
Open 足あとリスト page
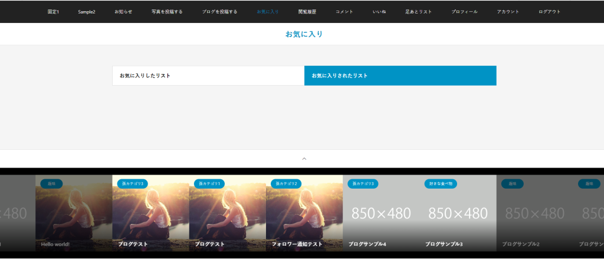pyautogui.click(x=419, y=12)
